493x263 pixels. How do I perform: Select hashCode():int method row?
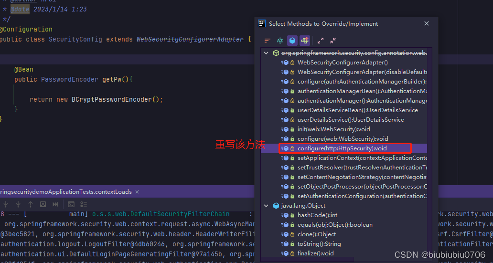pyautogui.click(x=344, y=215)
